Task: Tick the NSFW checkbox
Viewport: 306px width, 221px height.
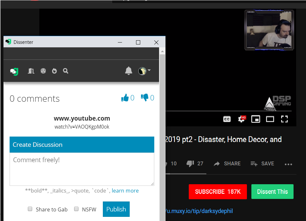Action: [x=76, y=209]
